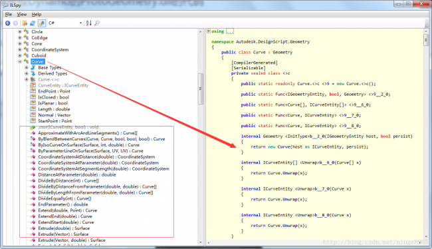Expand the Derived Types node
The height and width of the screenshot is (249, 432).
27,73
